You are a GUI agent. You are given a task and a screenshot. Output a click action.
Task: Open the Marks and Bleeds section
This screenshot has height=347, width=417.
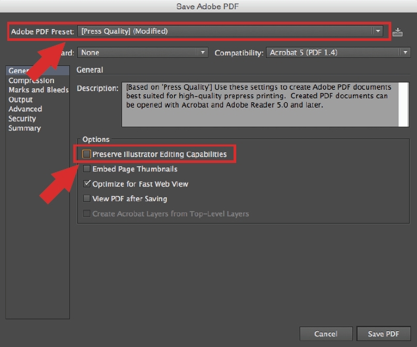(x=38, y=90)
